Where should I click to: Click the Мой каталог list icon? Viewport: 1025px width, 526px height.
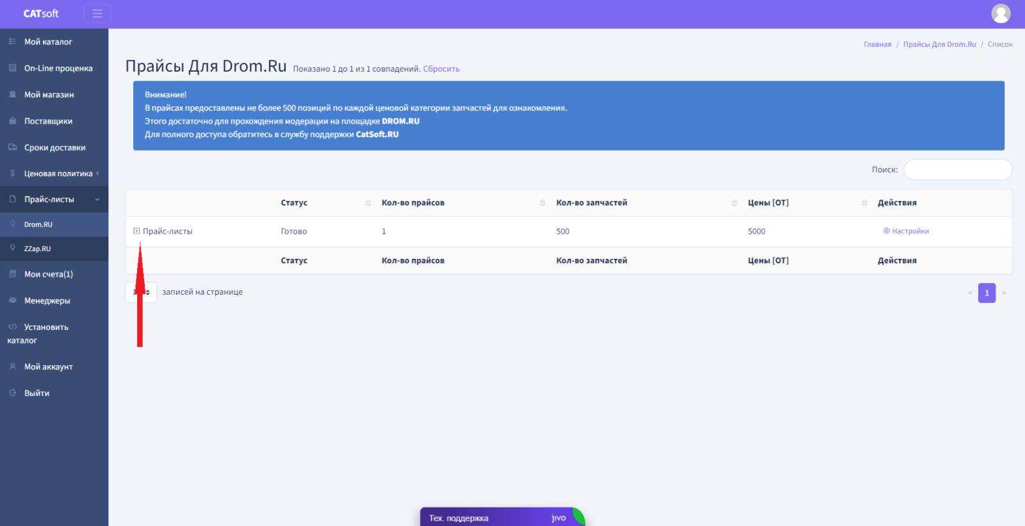tap(12, 42)
